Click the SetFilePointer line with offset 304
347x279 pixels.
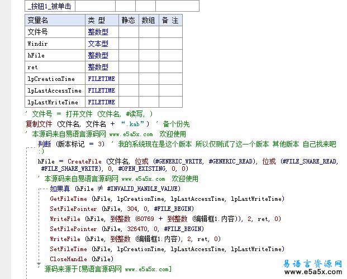tap(122, 209)
